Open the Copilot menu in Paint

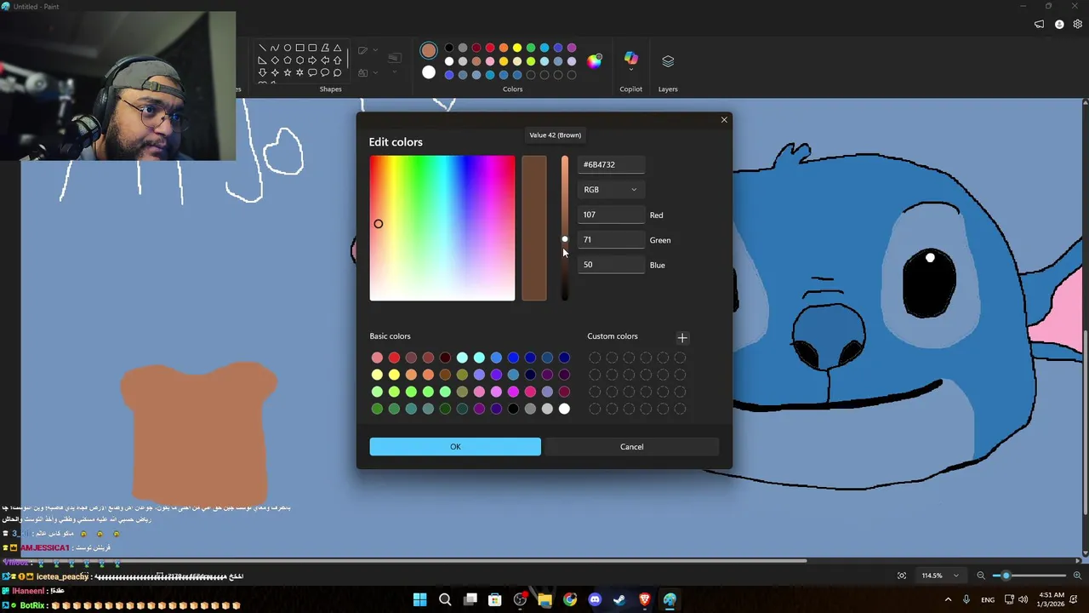point(630,61)
